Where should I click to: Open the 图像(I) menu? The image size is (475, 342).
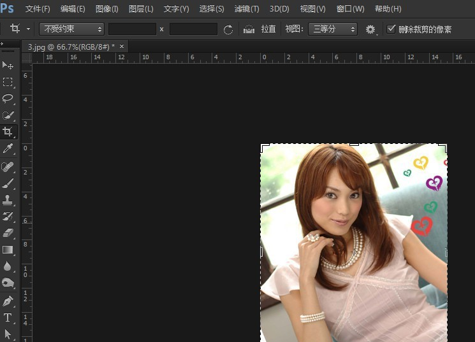[x=106, y=9]
